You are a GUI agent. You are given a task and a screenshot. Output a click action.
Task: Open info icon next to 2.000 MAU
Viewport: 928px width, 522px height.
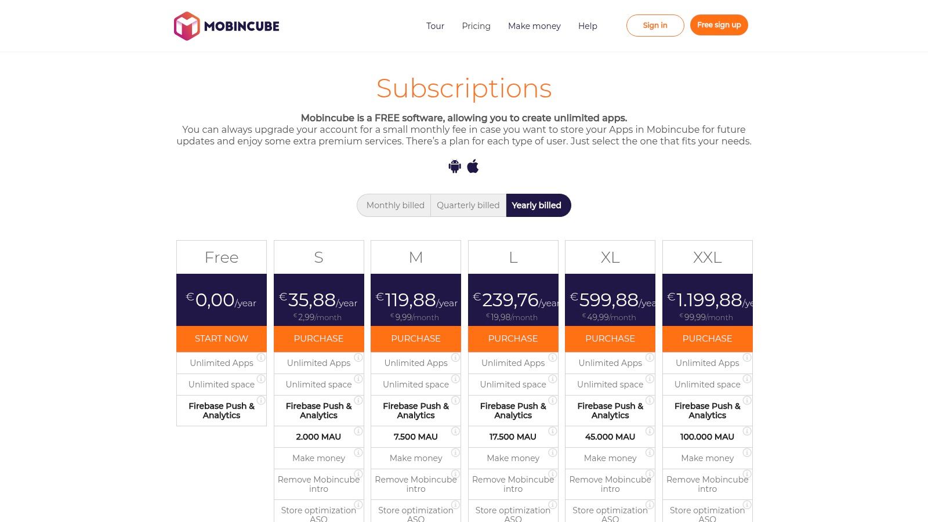tap(359, 432)
